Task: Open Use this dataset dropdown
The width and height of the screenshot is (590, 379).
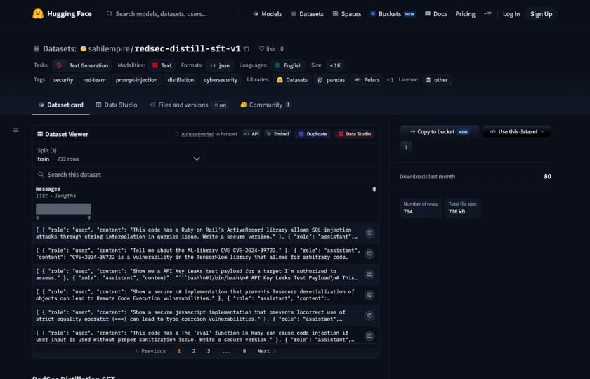Action: coord(517,132)
